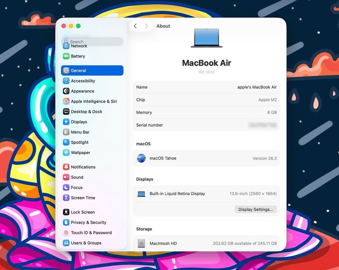
Task: Click the Search field in sidebar
Action: pos(92,42)
